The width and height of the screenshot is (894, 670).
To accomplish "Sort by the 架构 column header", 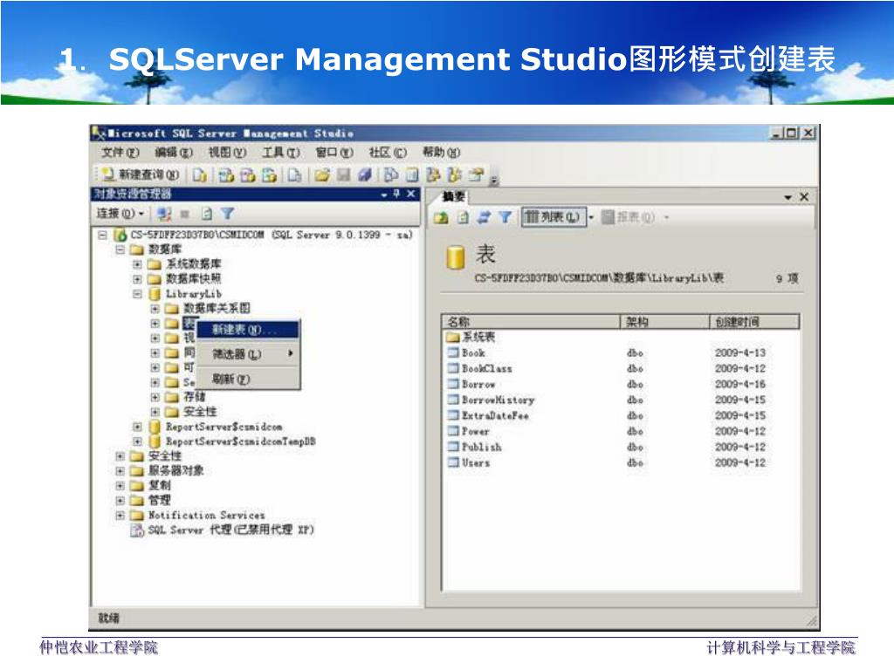I will pyautogui.click(x=664, y=322).
